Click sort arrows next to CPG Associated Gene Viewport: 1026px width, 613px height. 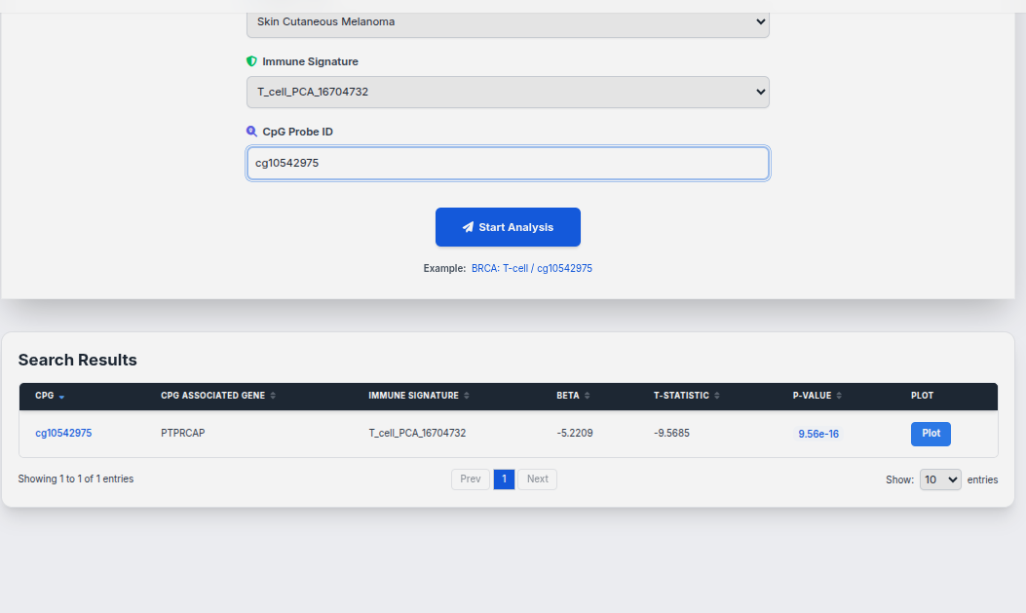click(x=273, y=396)
